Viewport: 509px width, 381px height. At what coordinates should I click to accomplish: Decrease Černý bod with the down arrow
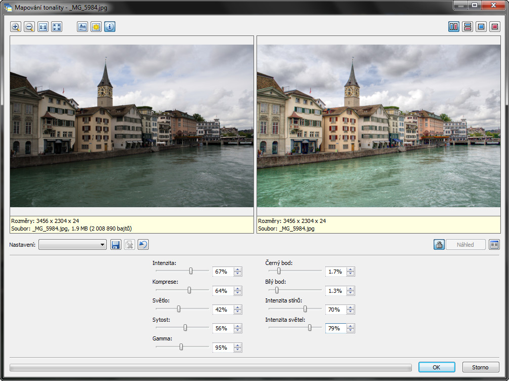[350, 274]
